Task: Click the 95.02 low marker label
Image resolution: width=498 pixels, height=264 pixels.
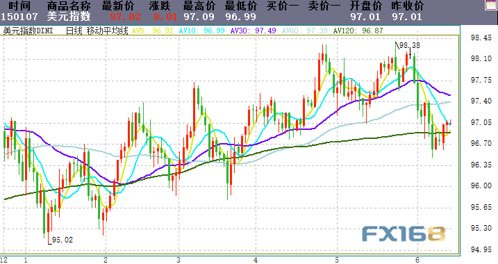Action: pos(63,240)
